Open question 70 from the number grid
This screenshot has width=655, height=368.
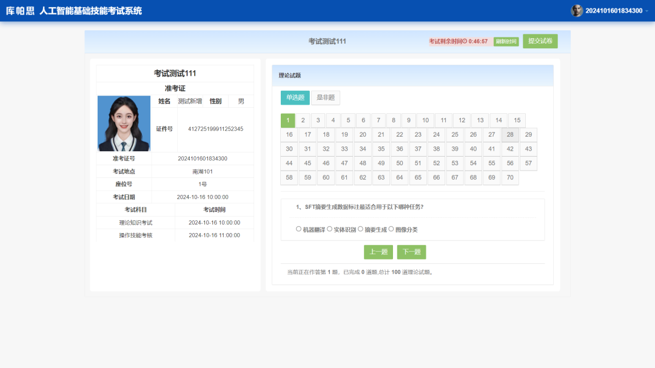point(510,177)
